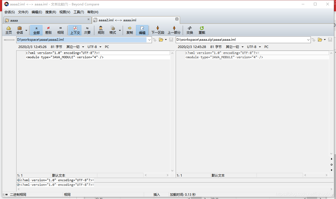
Task: Select the 主页 home icon
Action: coord(8,30)
